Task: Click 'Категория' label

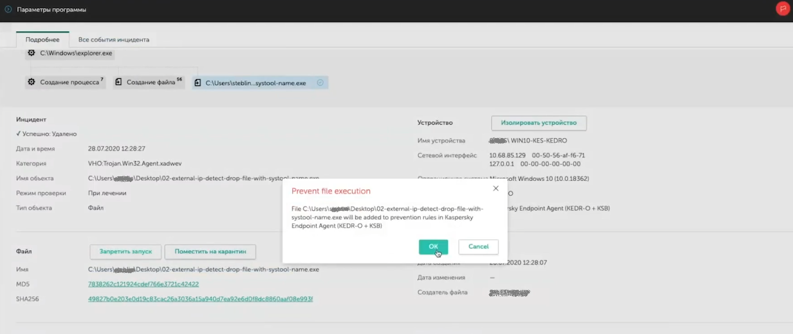Action: click(x=31, y=163)
